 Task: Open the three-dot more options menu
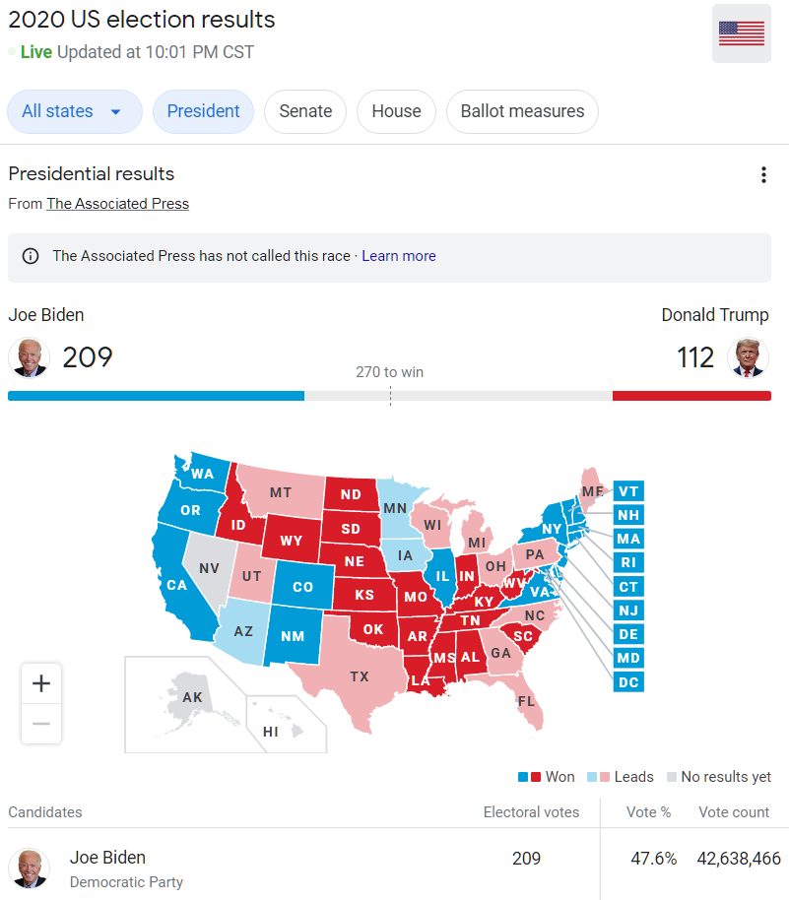coord(763,174)
